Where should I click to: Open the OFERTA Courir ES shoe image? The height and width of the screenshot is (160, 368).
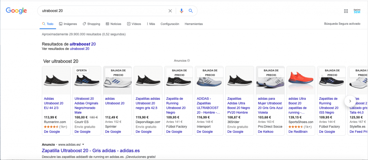click(87, 80)
